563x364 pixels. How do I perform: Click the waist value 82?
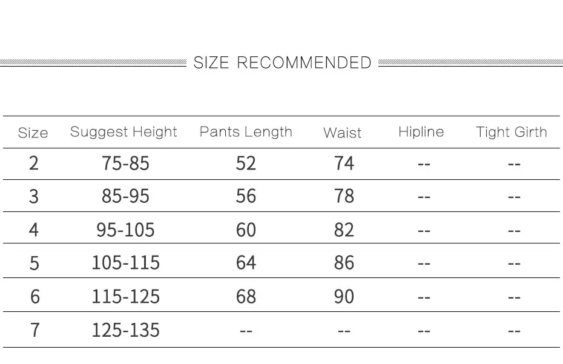tap(344, 230)
